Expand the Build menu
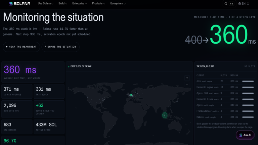Screen dimensions: 258x145 click(x=63, y=3)
